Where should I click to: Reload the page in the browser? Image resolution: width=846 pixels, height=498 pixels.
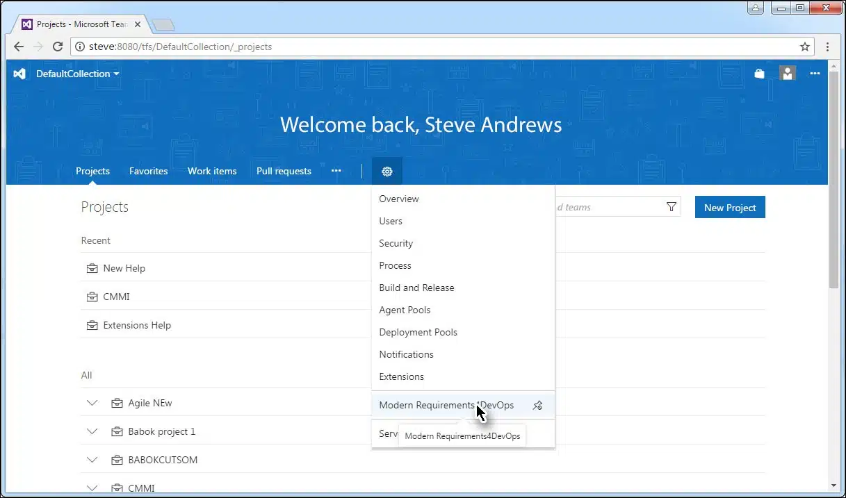58,47
